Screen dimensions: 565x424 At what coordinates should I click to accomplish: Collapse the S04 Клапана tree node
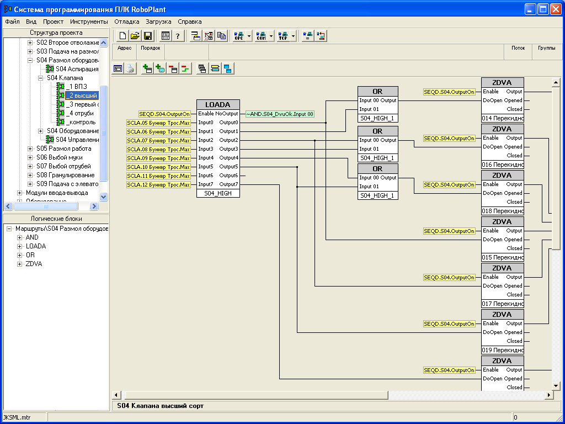click(x=40, y=78)
